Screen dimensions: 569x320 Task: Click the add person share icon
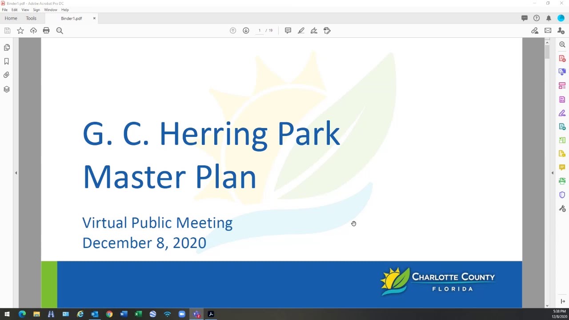561,31
